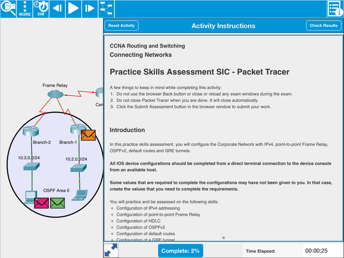The image size is (344, 258).
Task: Click 'Configuration of OSPFv2' list item
Action: [141, 227]
